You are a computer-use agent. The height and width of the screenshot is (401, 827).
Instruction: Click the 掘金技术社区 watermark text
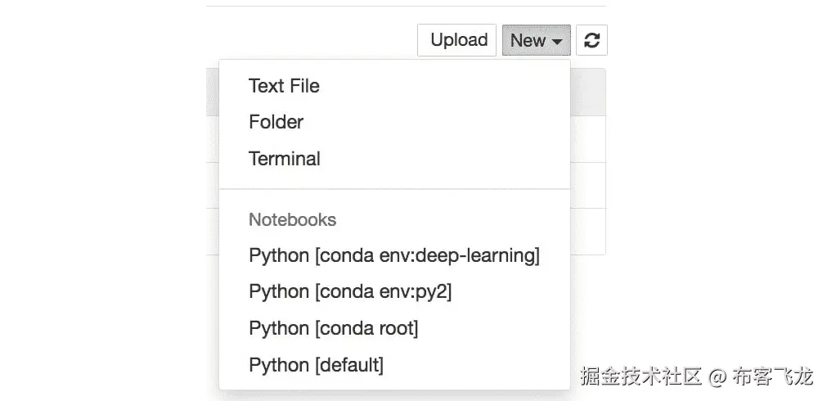click(640, 377)
